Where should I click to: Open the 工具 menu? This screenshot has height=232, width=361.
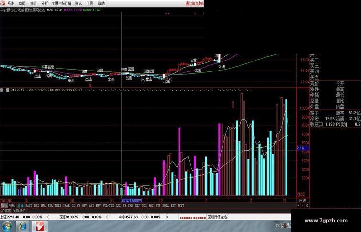[x=90, y=3]
